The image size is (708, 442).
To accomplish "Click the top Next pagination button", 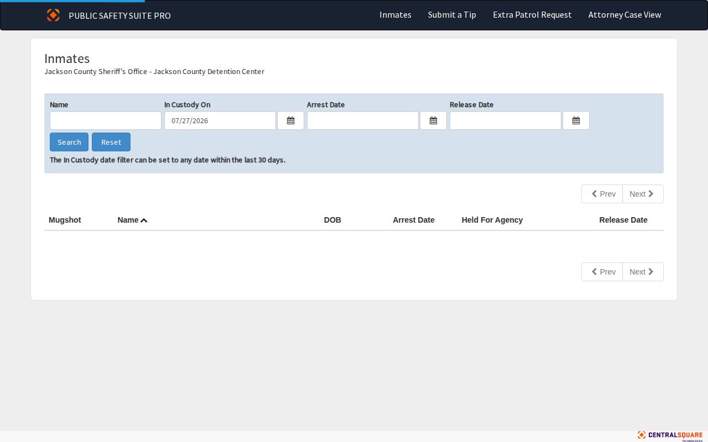I will coord(643,194).
